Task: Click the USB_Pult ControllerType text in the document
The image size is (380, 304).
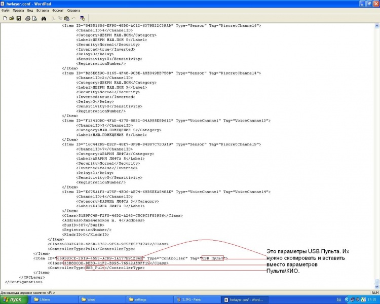Action: point(95,268)
